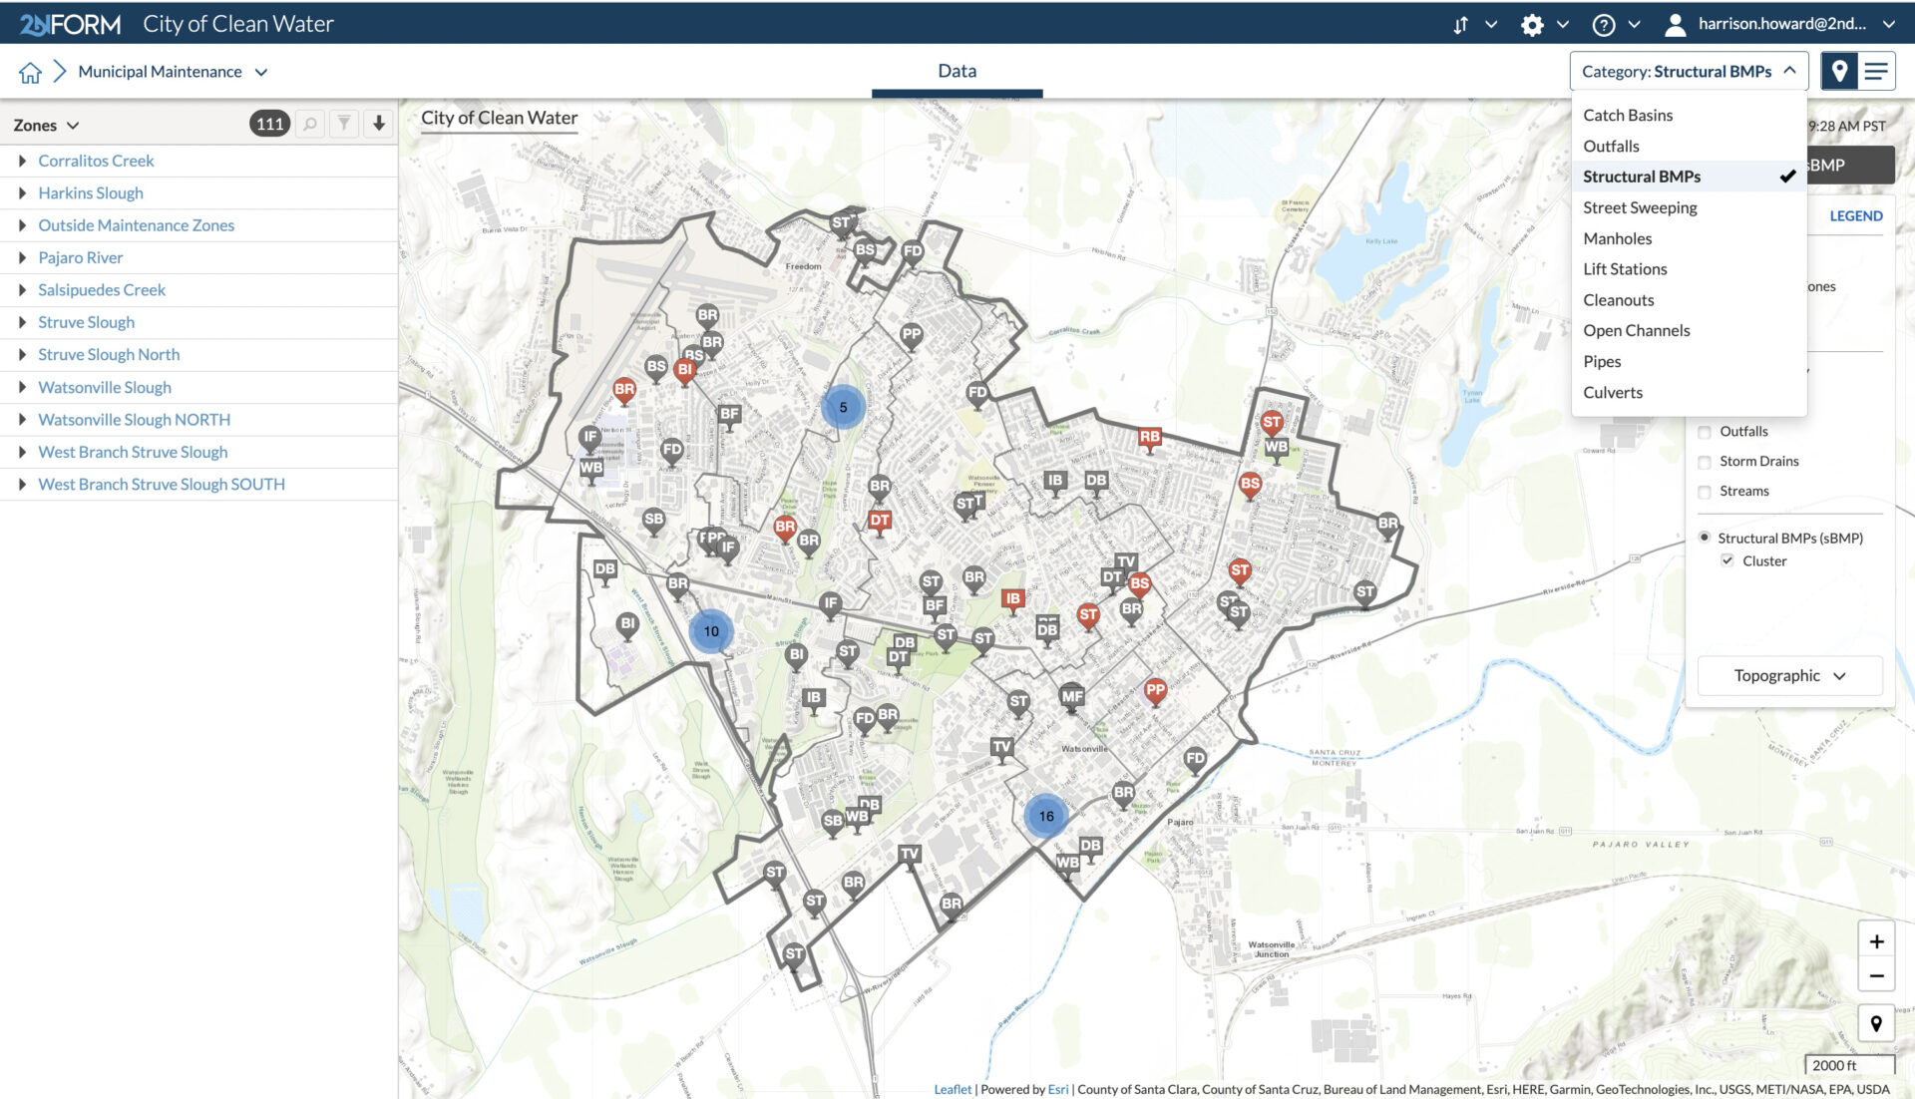Click the map location/GPS icon
The width and height of the screenshot is (1915, 1099).
pyautogui.click(x=1840, y=70)
